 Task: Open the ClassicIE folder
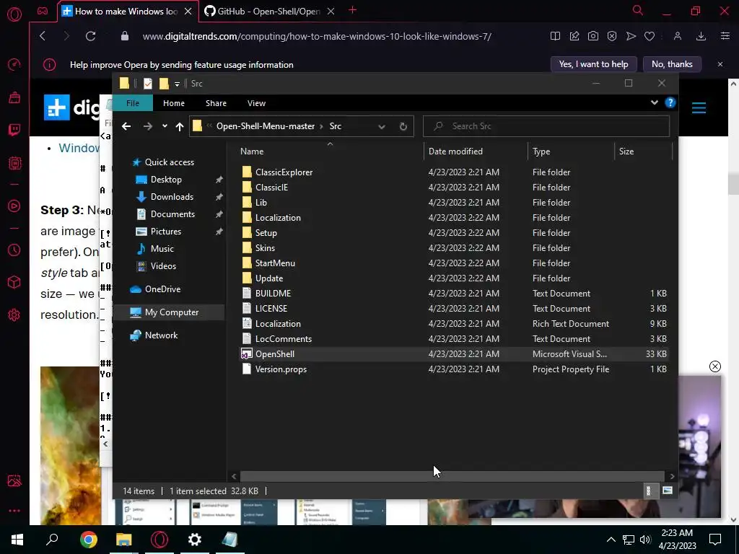(x=271, y=188)
